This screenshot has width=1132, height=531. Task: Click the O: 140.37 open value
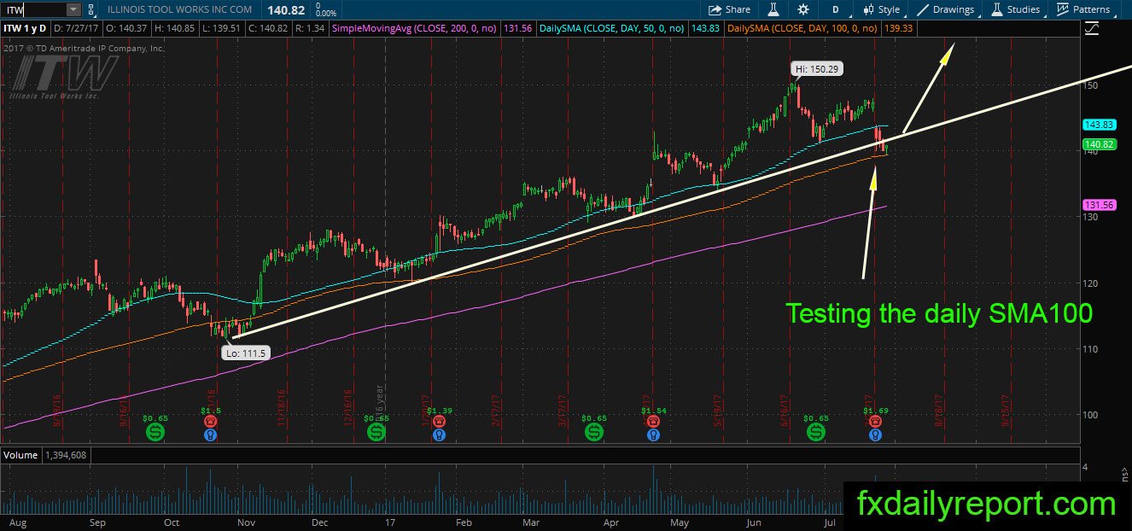tap(128, 28)
